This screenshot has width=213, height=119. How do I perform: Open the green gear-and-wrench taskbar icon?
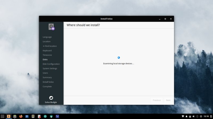[x=51, y=116]
